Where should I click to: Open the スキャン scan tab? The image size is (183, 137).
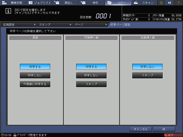tap(144, 2)
